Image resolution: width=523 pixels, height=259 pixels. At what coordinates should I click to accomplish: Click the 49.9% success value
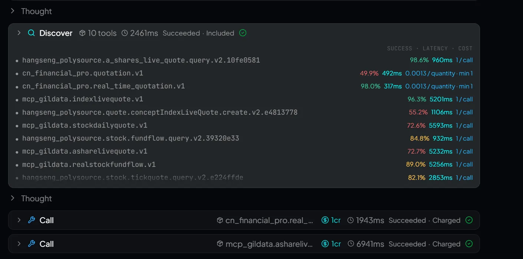pos(369,73)
